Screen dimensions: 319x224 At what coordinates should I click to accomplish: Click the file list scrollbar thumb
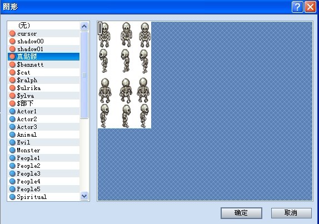click(84, 75)
